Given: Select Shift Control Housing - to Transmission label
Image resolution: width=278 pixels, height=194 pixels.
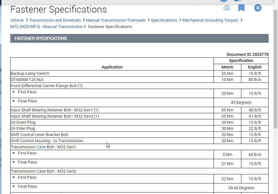Looking at the screenshot, I should [47, 141].
